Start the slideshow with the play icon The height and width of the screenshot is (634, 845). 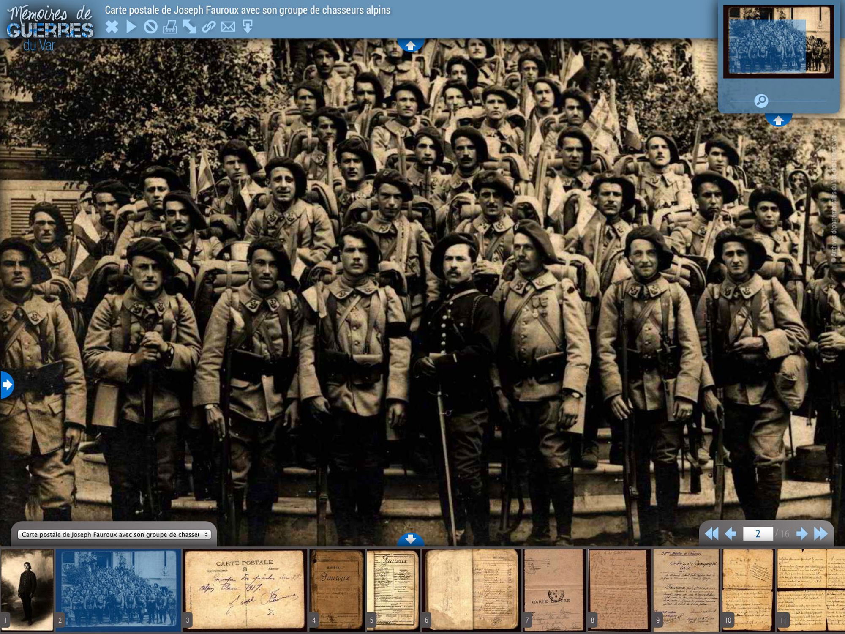coord(131,27)
